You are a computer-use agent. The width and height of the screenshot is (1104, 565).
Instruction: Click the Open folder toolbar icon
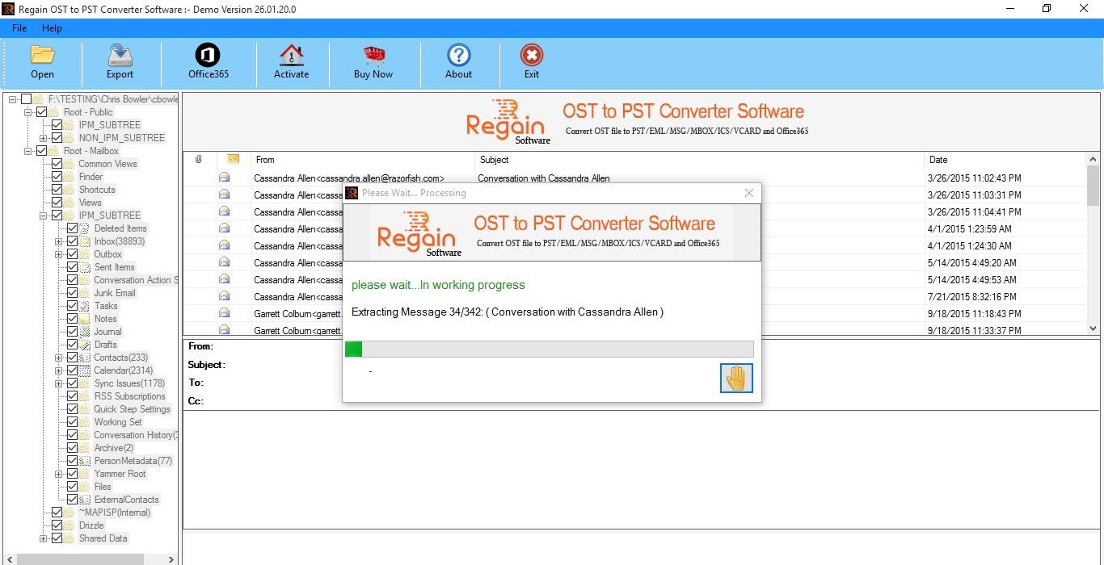pos(42,55)
